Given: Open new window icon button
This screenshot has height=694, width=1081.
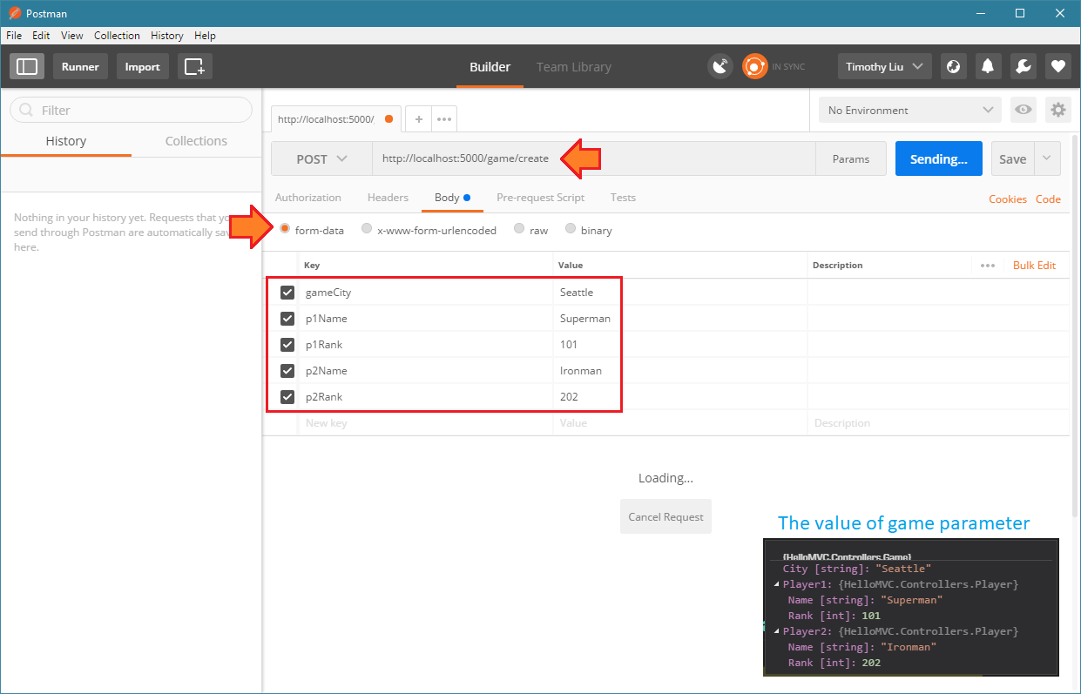Looking at the screenshot, I should click(195, 66).
